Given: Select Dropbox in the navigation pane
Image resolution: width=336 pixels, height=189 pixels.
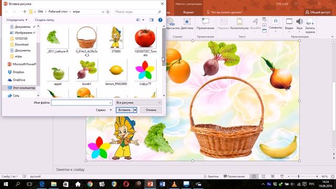Looking at the screenshot, I should 16,72.
